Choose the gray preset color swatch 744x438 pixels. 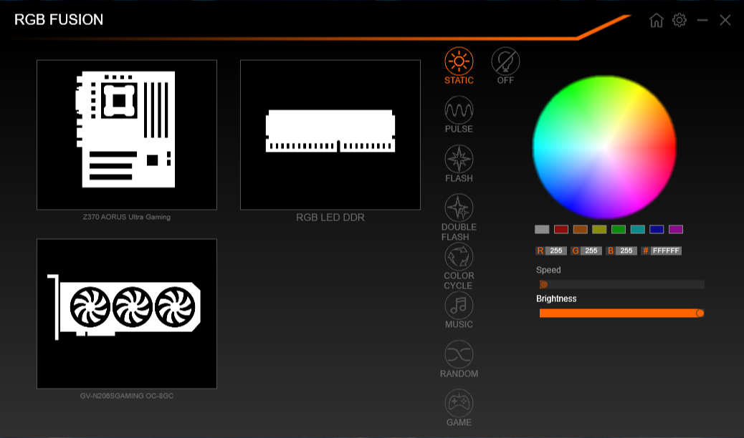[542, 230]
